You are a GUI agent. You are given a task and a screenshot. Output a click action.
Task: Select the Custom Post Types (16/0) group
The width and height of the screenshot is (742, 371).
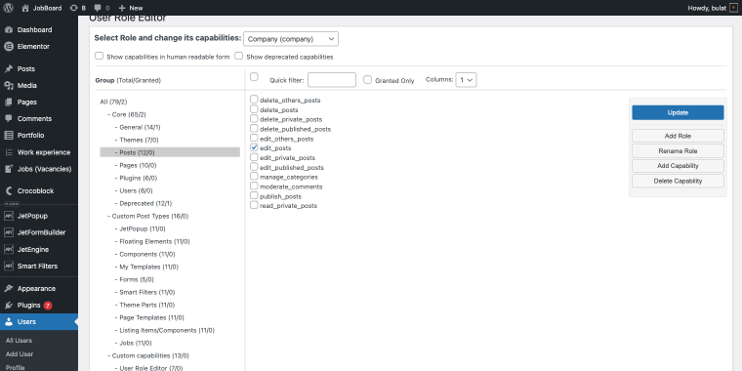coord(150,216)
